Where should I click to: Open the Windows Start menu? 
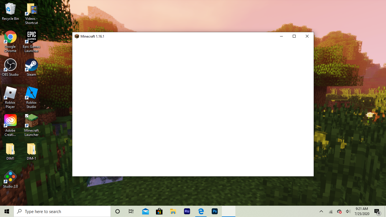(7, 211)
